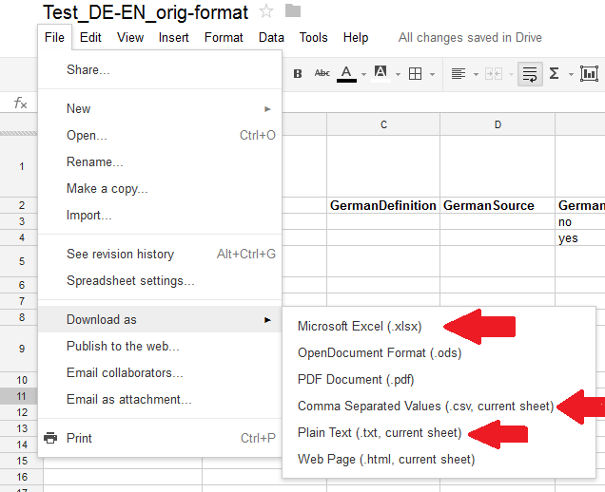Viewport: 605px width, 492px height.
Task: Select Comma Separated Values download option
Action: point(425,407)
